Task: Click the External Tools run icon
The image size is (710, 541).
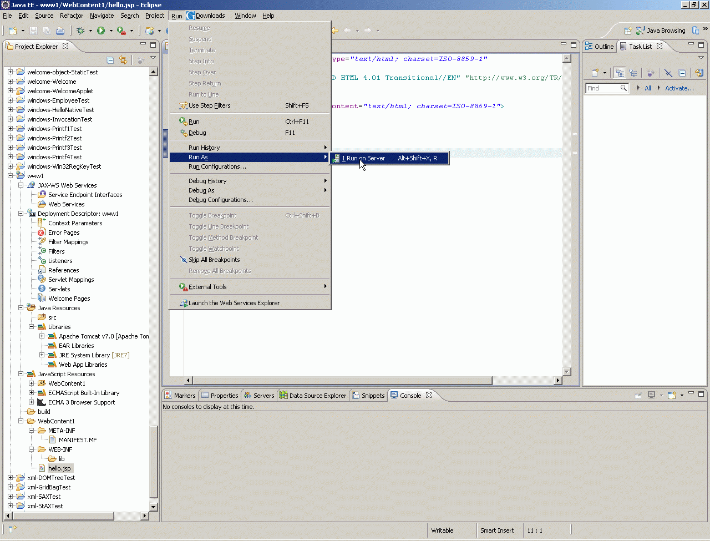Action: [121, 31]
